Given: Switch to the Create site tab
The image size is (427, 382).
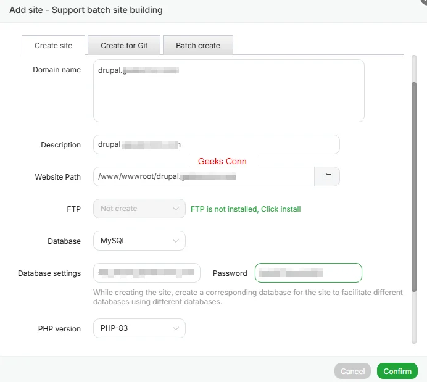Looking at the screenshot, I should (x=53, y=45).
